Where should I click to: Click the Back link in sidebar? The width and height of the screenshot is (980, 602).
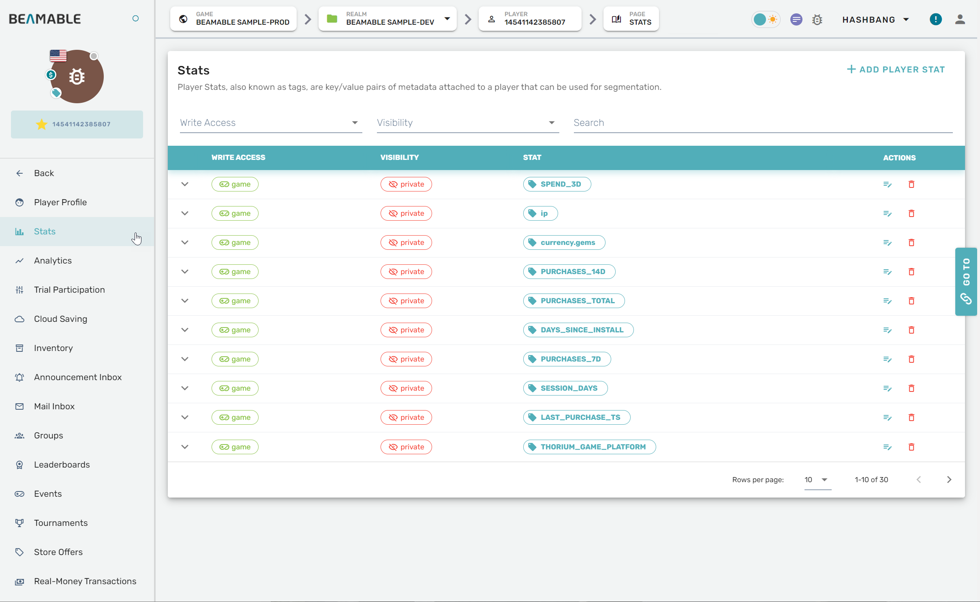pyautogui.click(x=44, y=173)
